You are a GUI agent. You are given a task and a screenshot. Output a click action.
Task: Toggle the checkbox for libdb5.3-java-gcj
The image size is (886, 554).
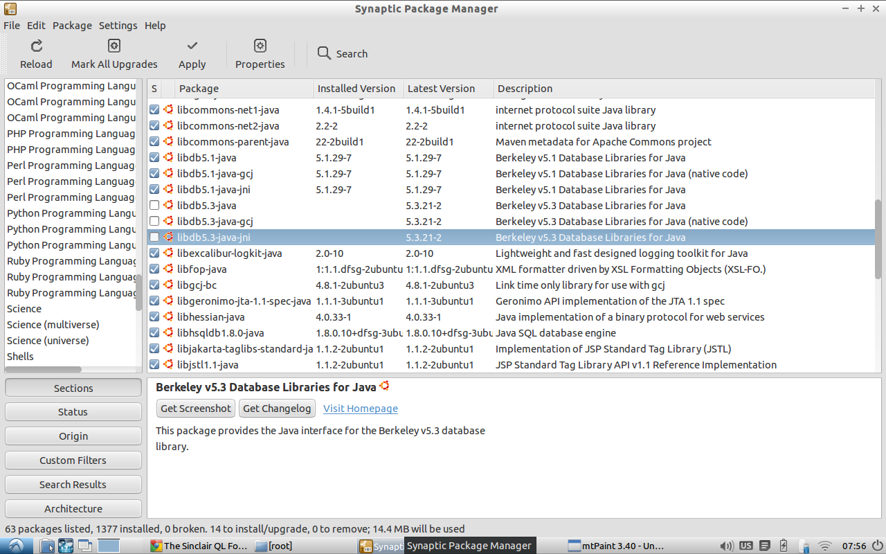154,221
